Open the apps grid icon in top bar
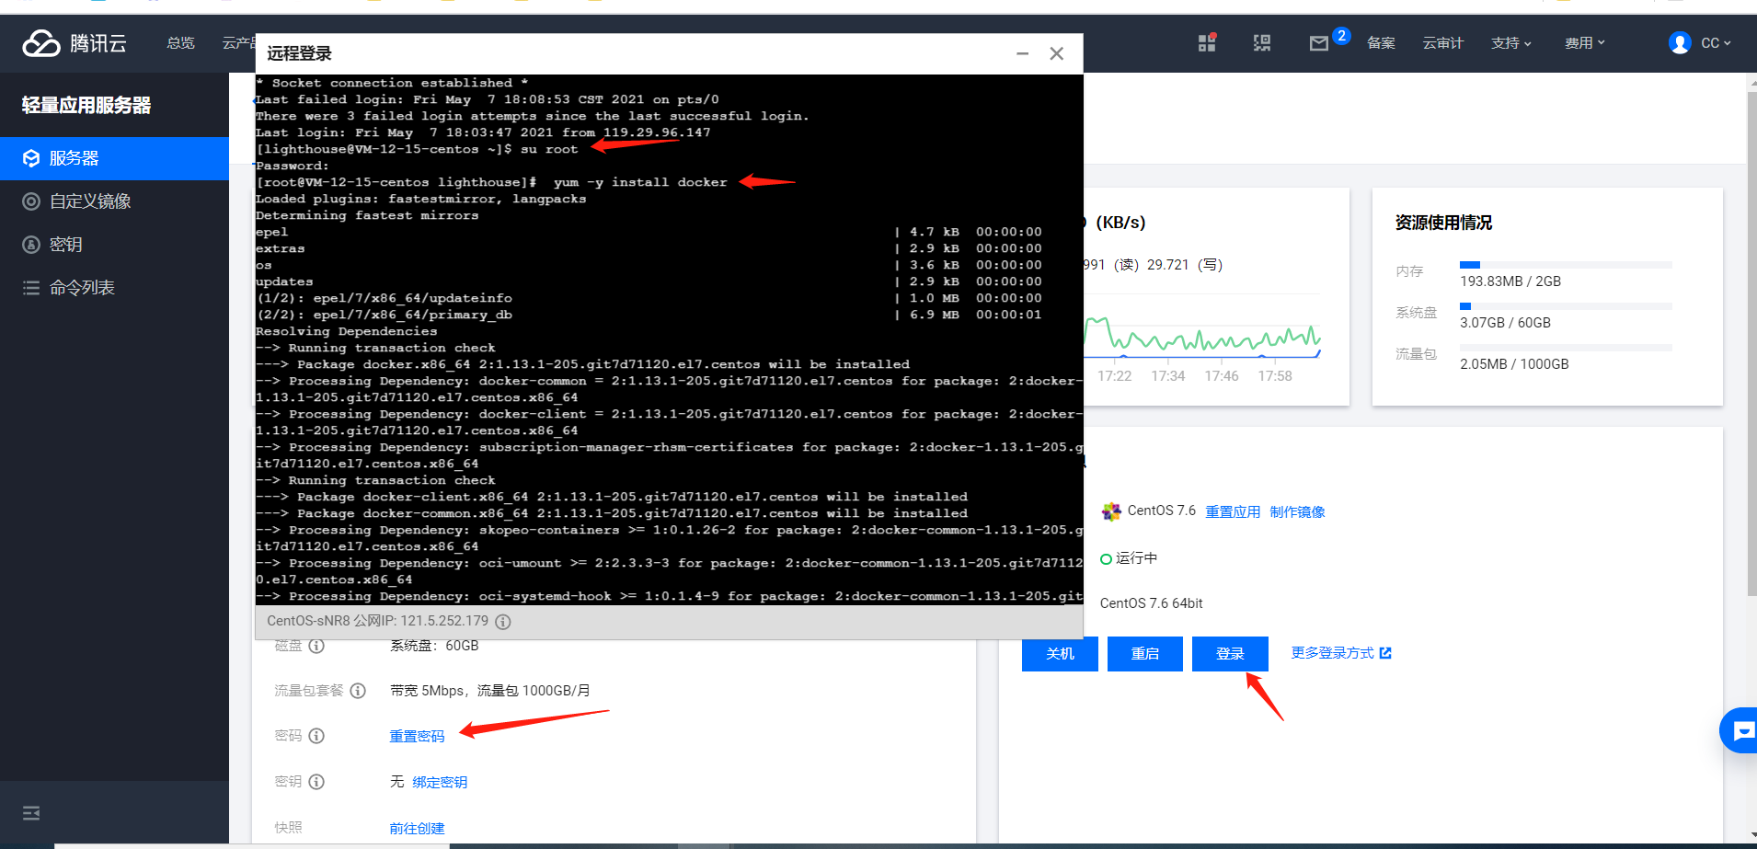Viewport: 1757px width, 849px height. (x=1208, y=42)
